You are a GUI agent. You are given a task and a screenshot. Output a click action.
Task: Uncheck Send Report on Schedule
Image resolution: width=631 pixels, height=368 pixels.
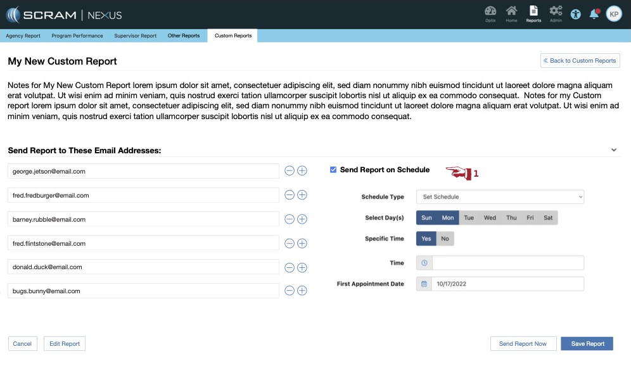(x=333, y=170)
